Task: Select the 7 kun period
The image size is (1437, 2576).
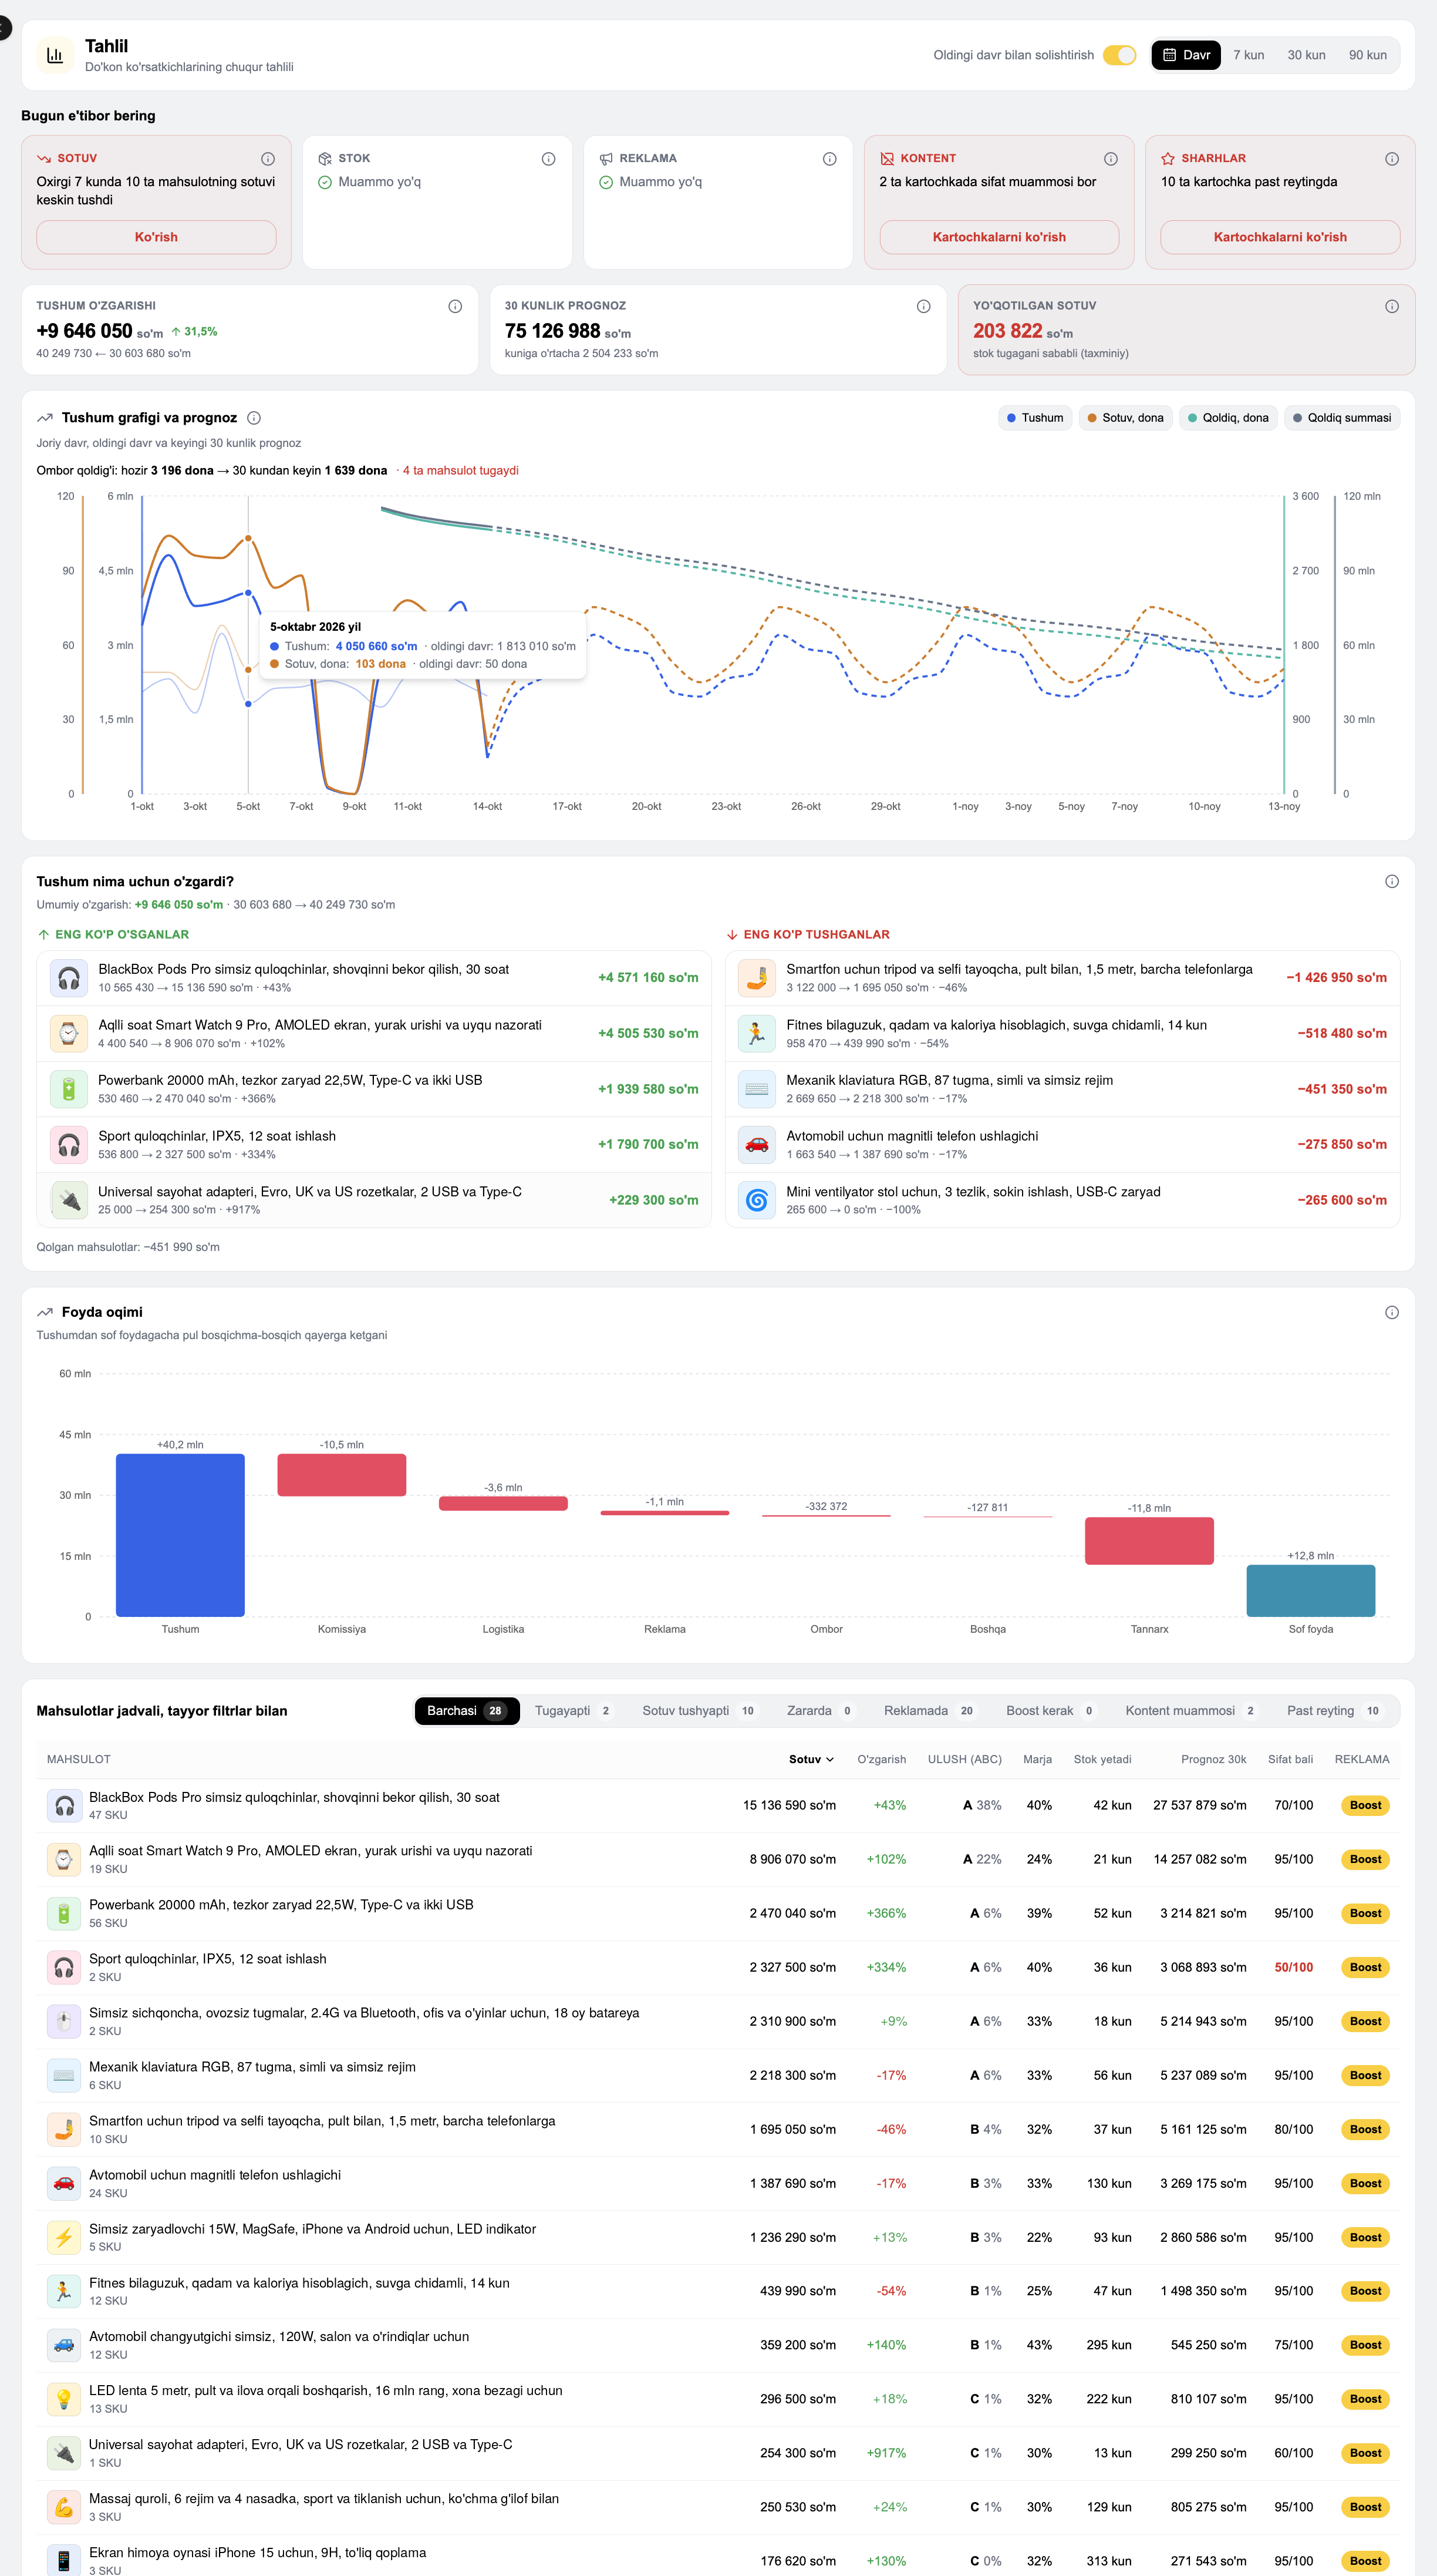Action: point(1248,55)
